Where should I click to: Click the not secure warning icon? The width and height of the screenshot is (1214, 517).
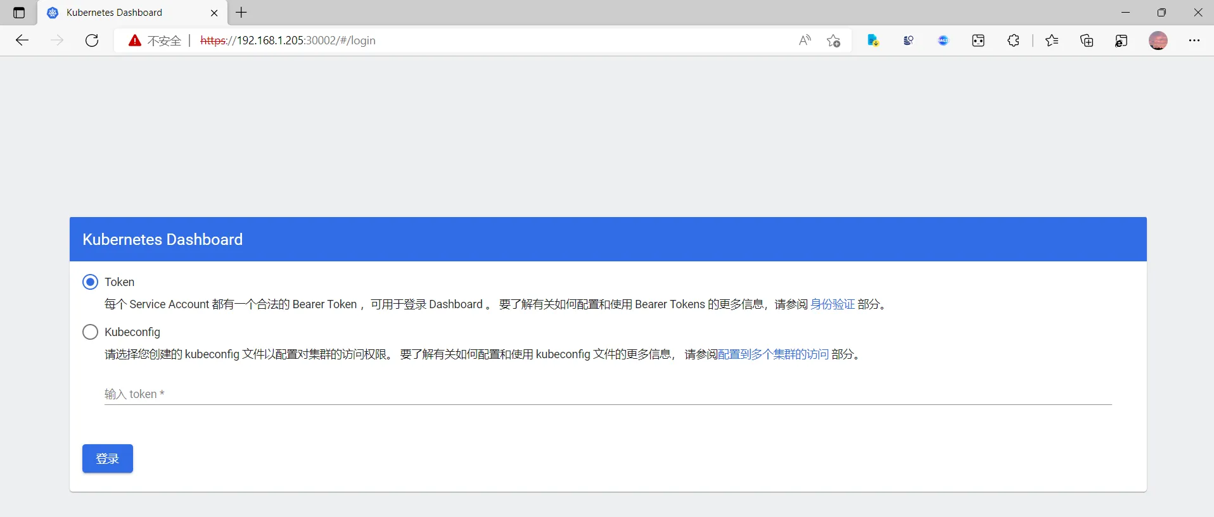(134, 40)
